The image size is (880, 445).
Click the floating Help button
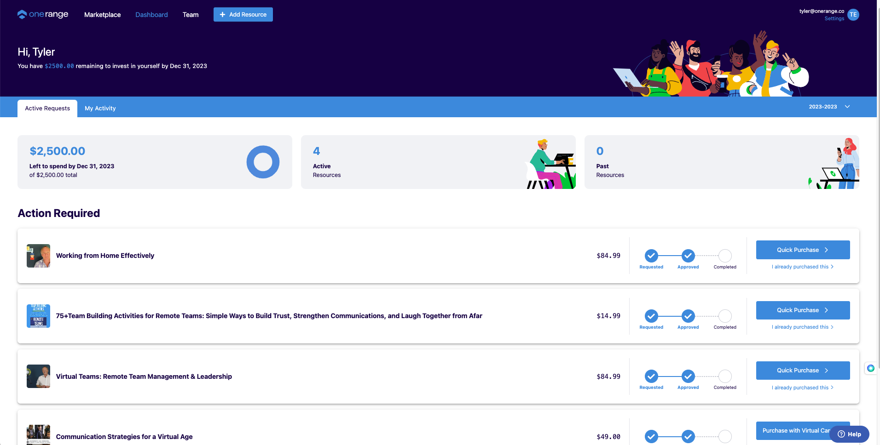(x=849, y=434)
